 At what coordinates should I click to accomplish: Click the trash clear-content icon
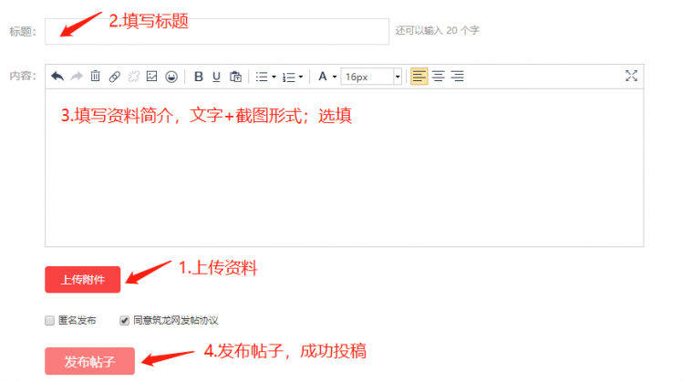click(x=95, y=77)
